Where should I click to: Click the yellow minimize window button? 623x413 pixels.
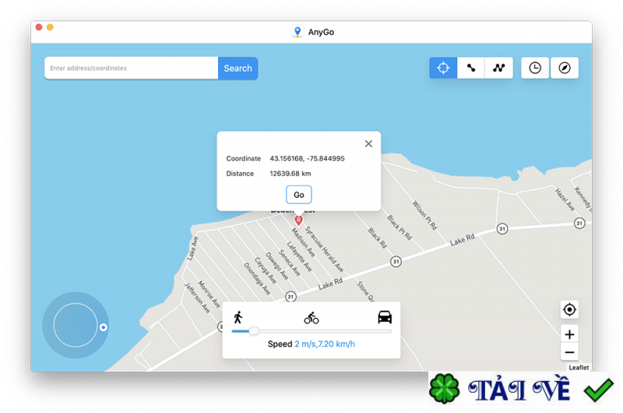[50, 27]
